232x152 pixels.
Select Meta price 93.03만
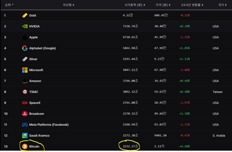point(160,124)
